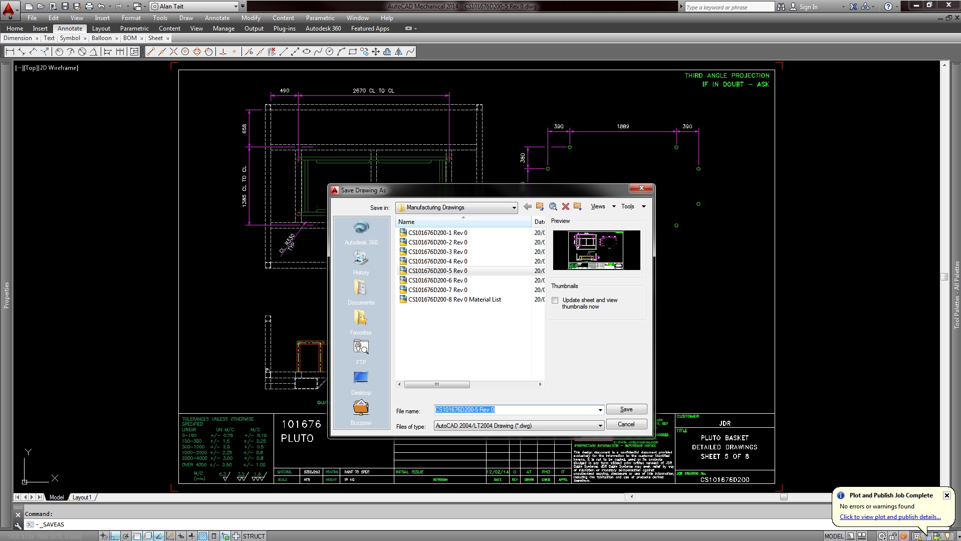
Task: Toggle object snap in the status bar
Action: (137, 536)
